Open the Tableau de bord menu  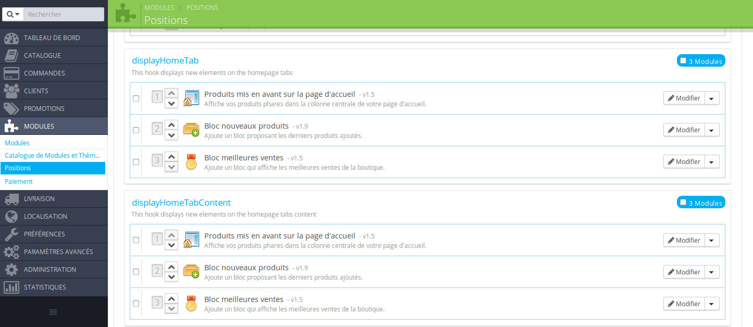54,38
